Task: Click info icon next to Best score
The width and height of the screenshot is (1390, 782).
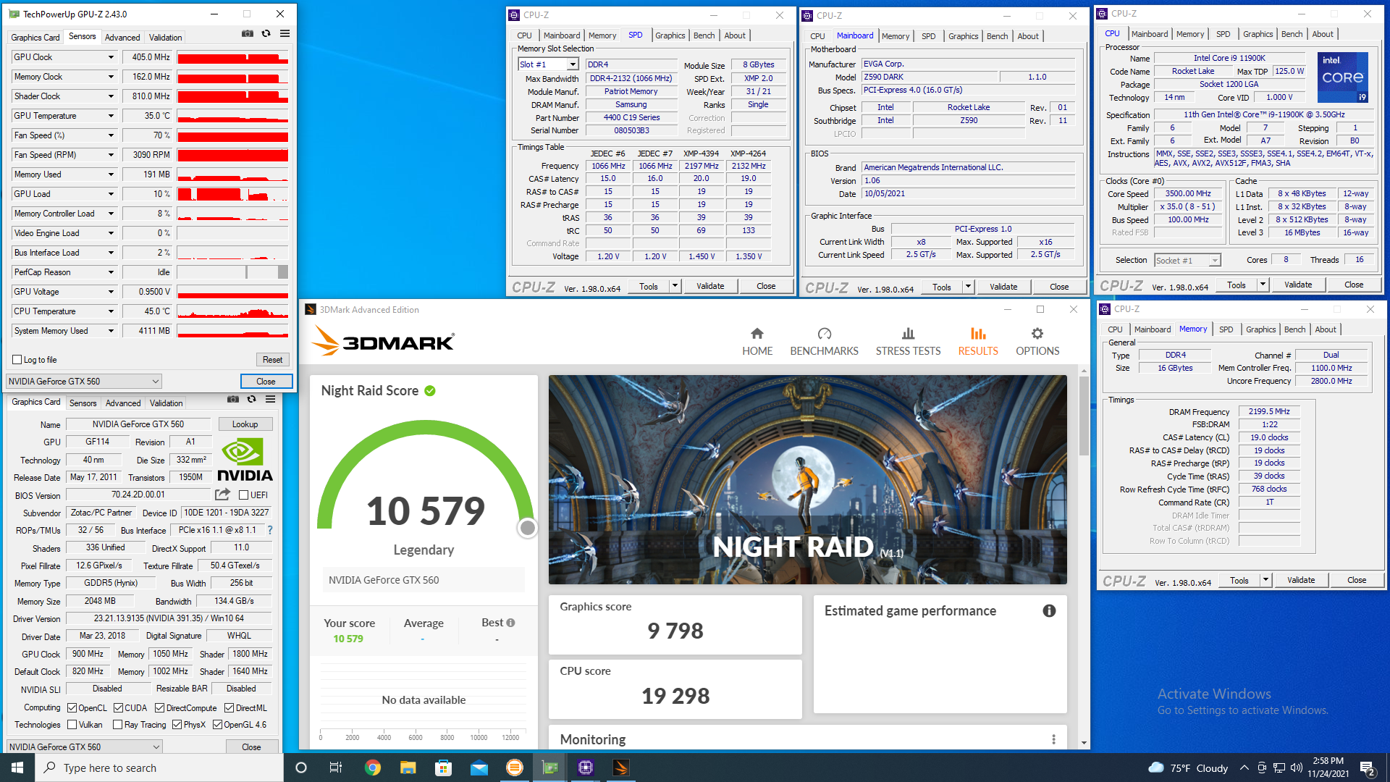Action: (x=510, y=623)
